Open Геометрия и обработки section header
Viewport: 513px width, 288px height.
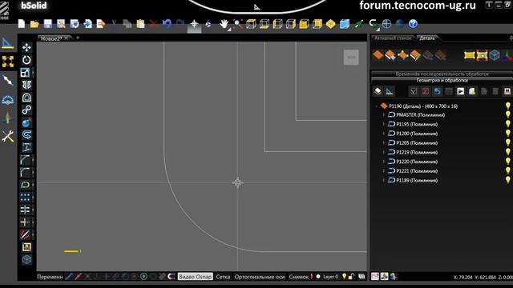coord(442,80)
